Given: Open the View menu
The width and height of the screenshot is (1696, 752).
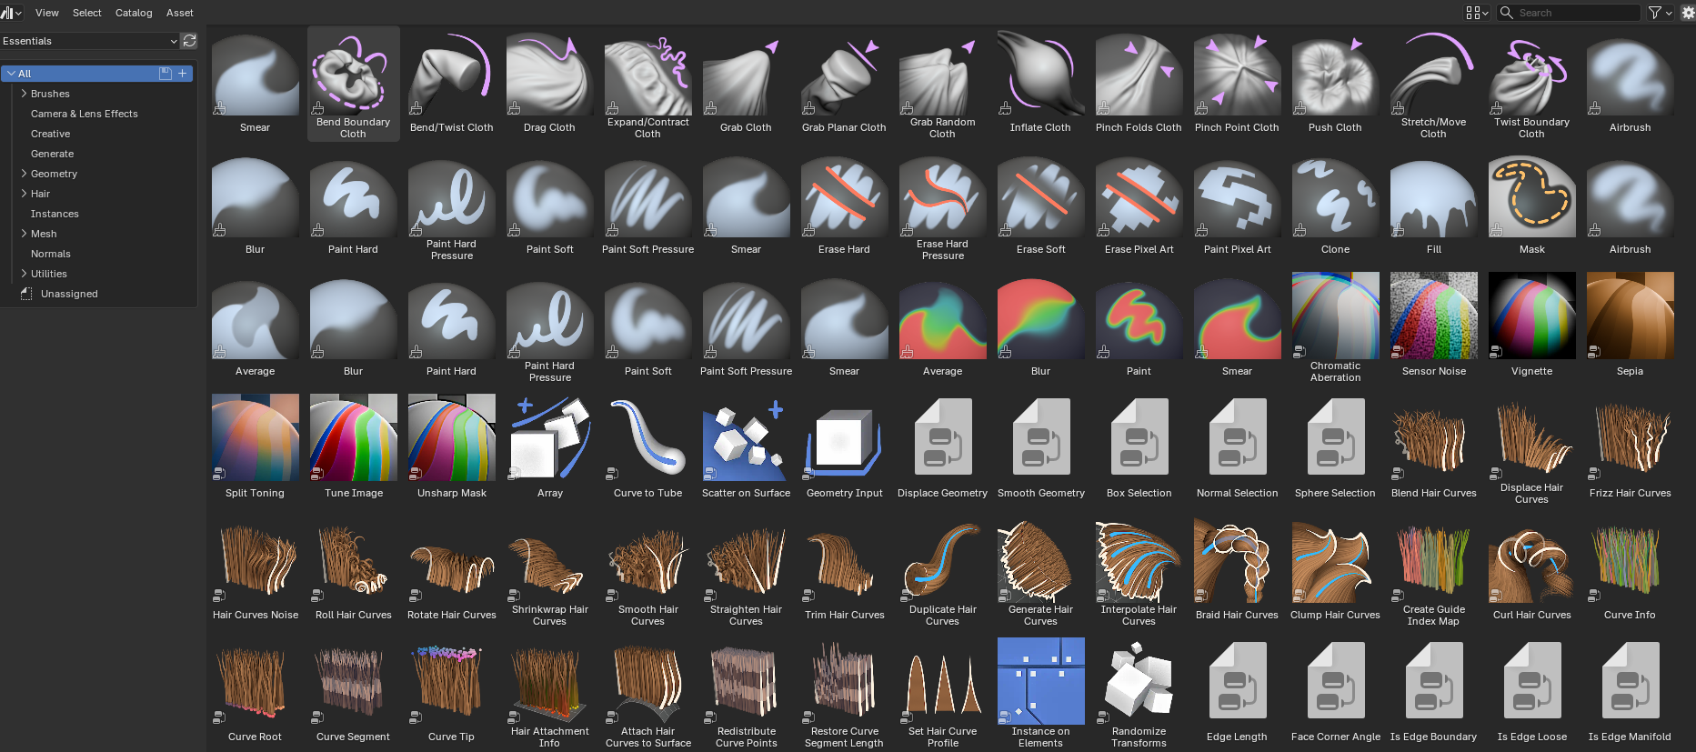Looking at the screenshot, I should click(47, 13).
